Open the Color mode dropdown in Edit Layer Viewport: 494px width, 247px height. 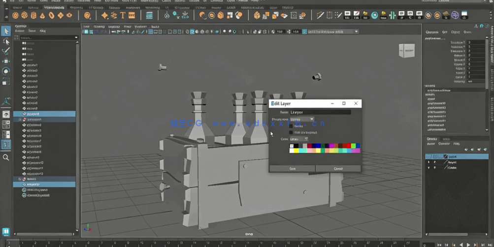(x=299, y=139)
